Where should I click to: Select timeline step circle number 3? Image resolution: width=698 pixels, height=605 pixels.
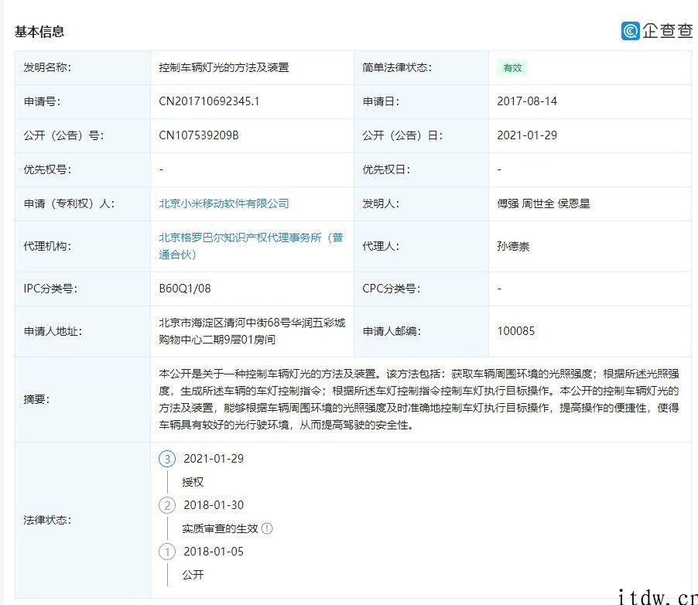[167, 459]
